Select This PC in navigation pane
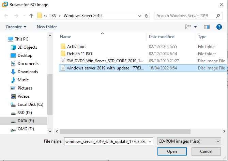228x161 pixels. coord(22,39)
